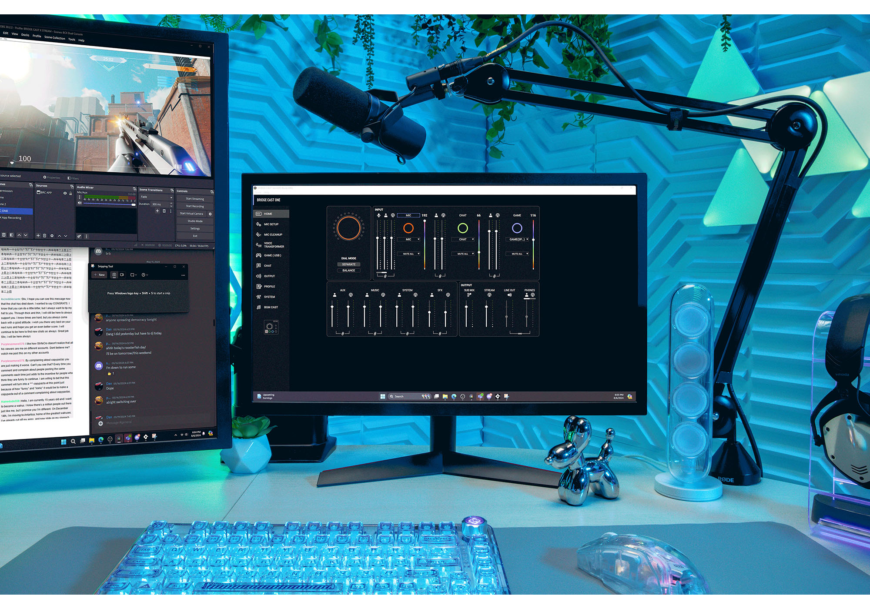Click the STREAM broadcast icon in Output

489,295
